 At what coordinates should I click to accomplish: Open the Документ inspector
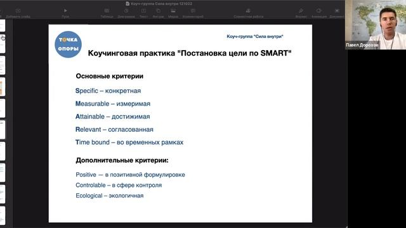click(x=337, y=11)
